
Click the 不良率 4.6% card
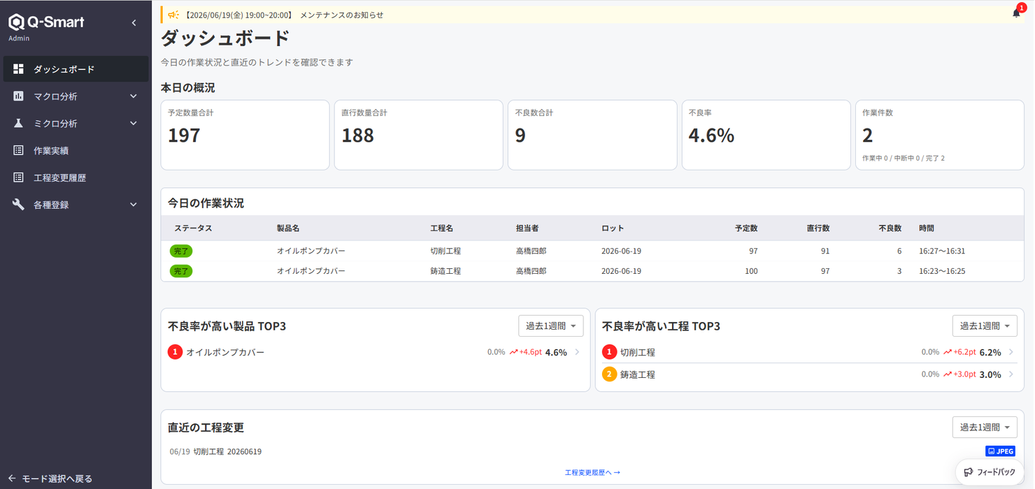tap(766, 135)
